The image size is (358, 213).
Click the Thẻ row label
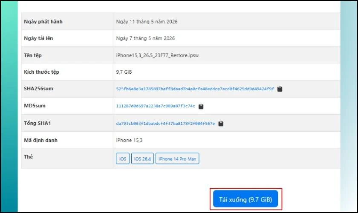coord(28,157)
